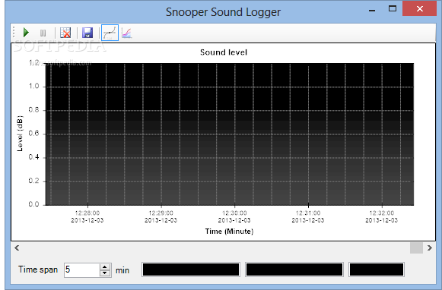The image size is (442, 290).
Task: Close the Snooper Sound Logger window
Action: 419,8
